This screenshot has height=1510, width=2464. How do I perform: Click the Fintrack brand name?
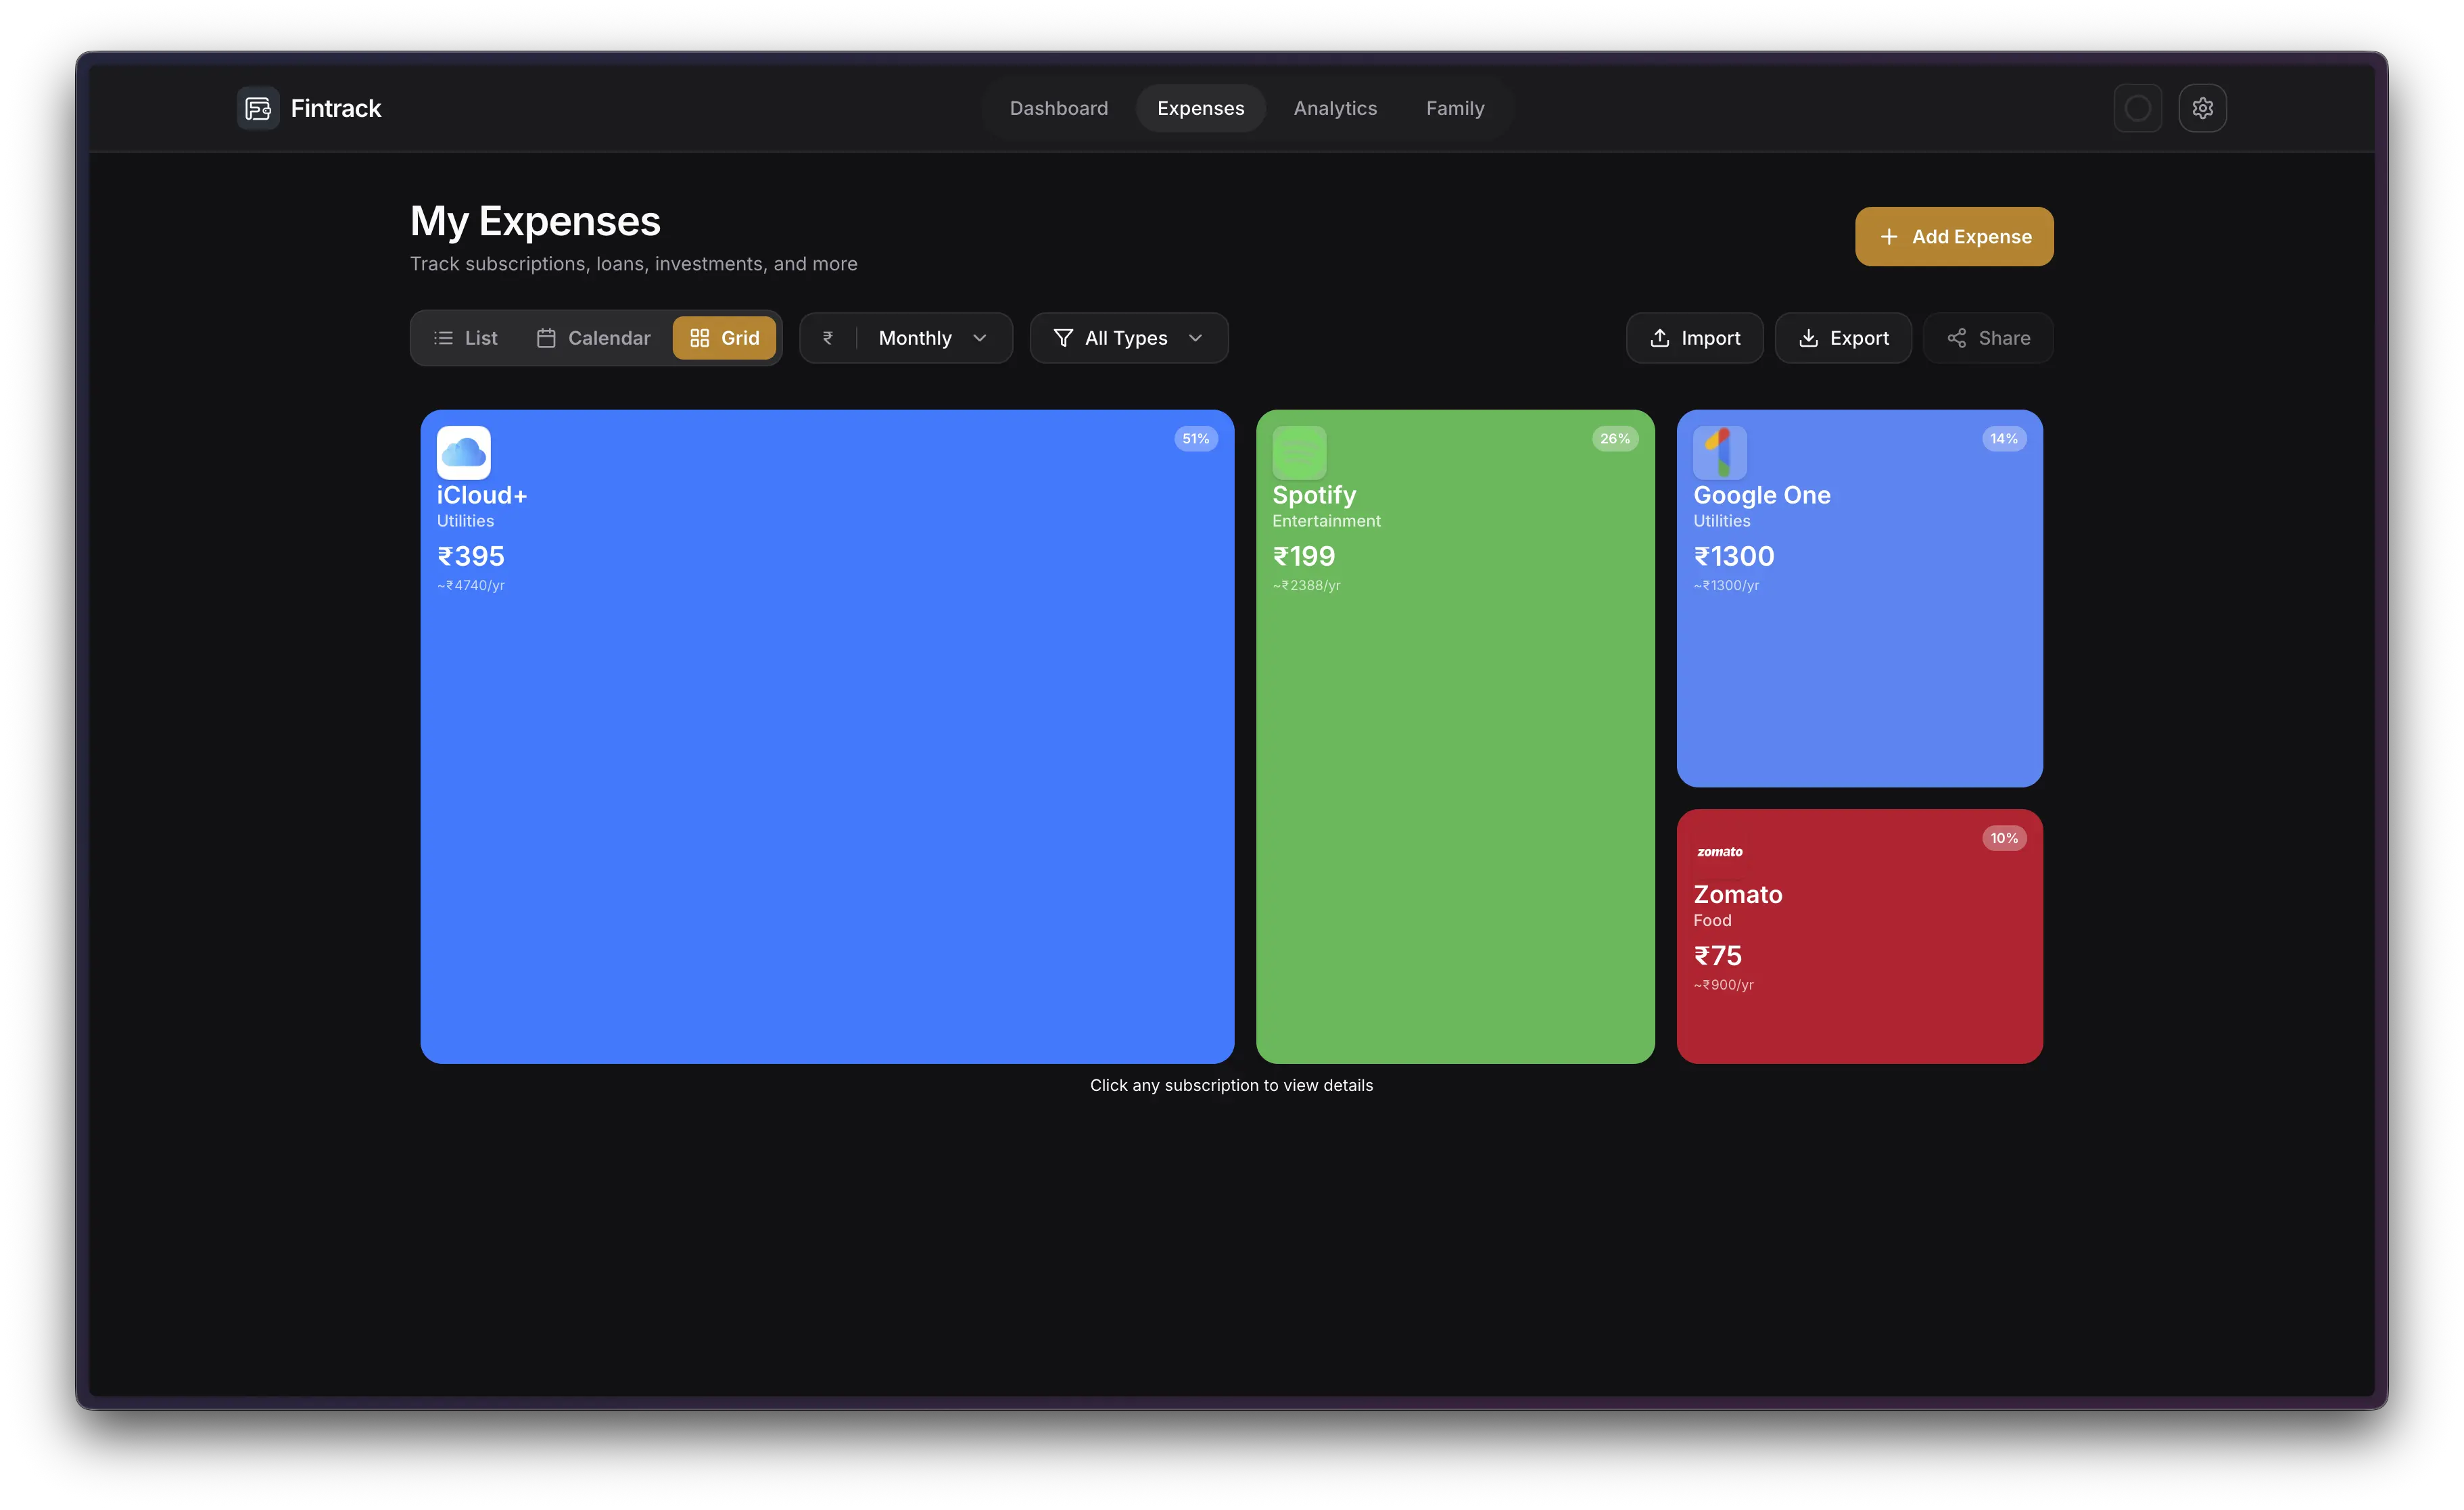pyautogui.click(x=336, y=108)
